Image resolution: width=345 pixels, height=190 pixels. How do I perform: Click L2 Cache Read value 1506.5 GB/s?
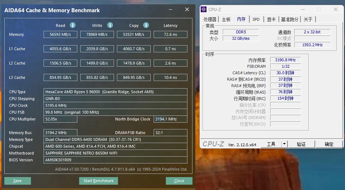click(x=60, y=63)
